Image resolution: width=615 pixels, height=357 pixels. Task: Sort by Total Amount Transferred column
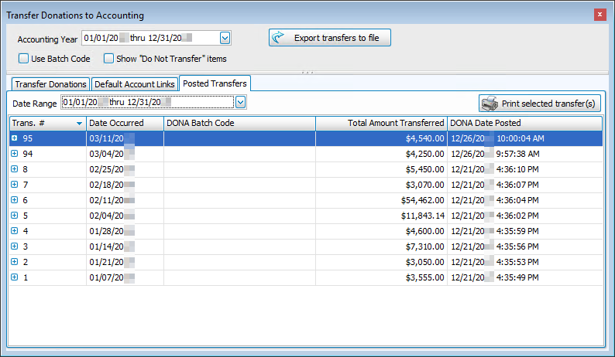click(x=381, y=123)
